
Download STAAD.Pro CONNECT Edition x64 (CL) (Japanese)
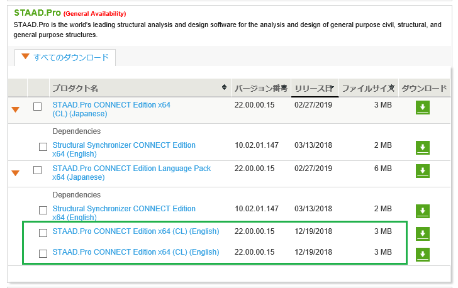pos(422,107)
